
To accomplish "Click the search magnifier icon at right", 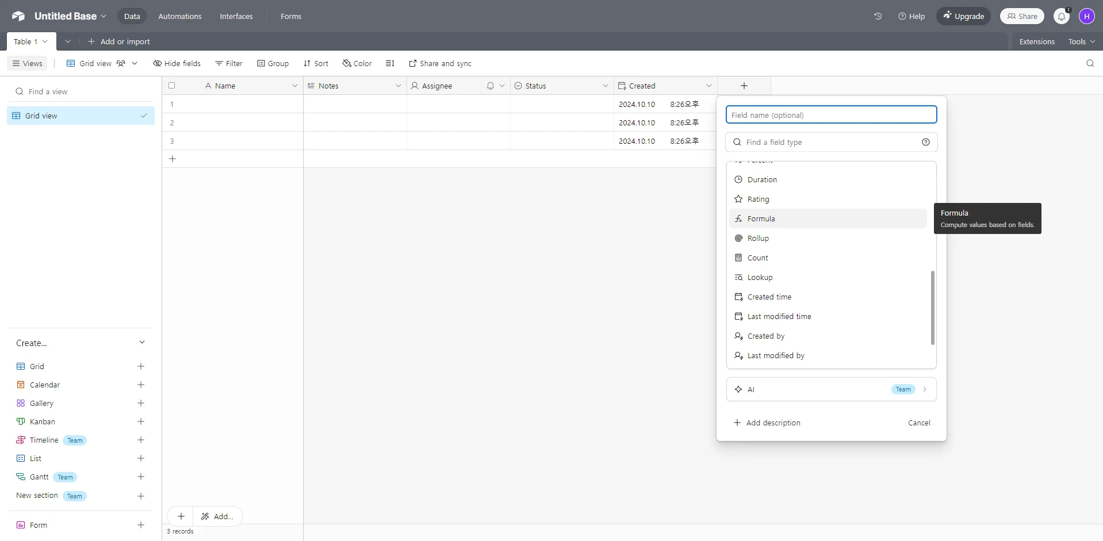I will click(1090, 63).
